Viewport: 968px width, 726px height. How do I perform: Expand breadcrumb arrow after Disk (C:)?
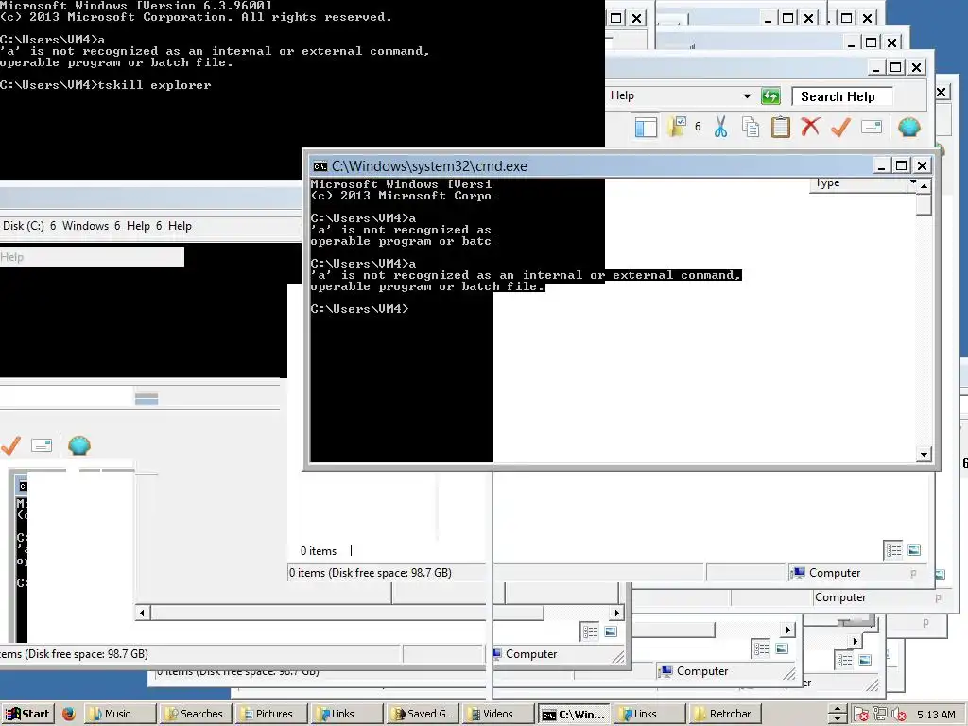(x=53, y=226)
